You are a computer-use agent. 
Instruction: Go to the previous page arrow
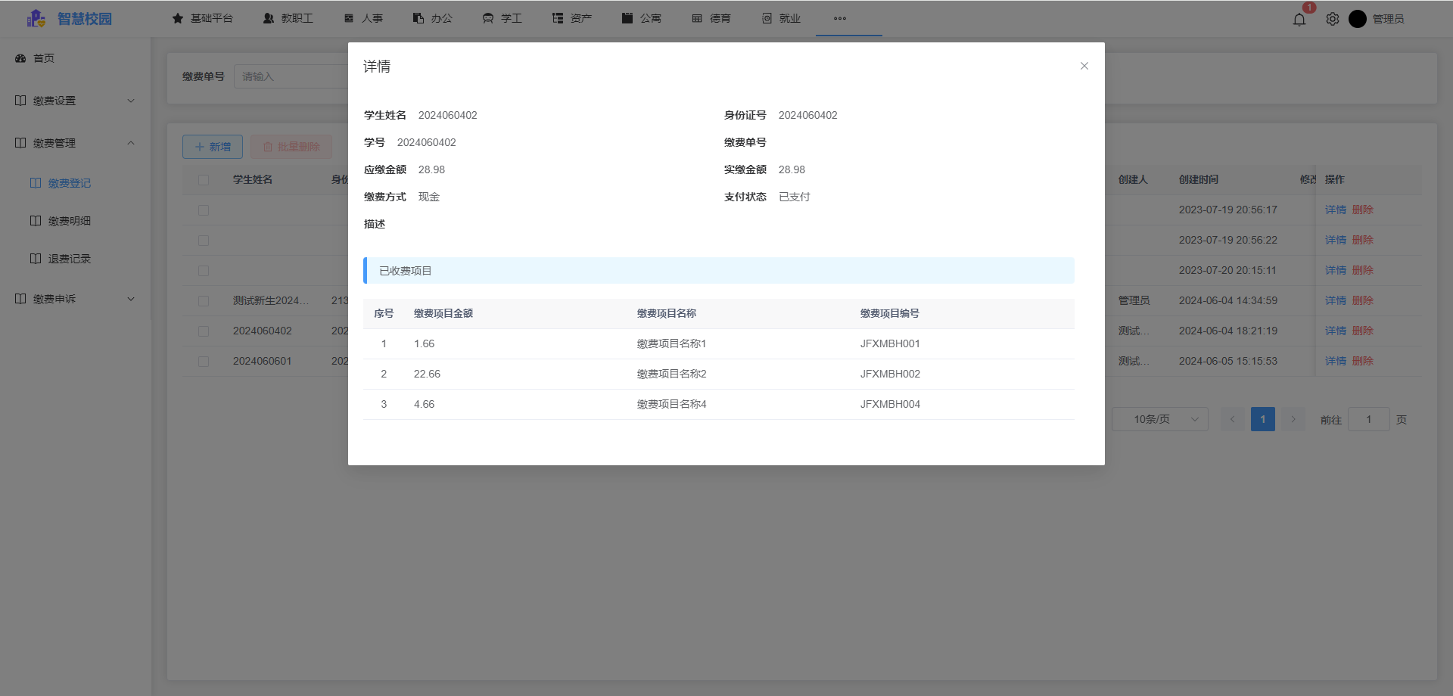(1232, 419)
